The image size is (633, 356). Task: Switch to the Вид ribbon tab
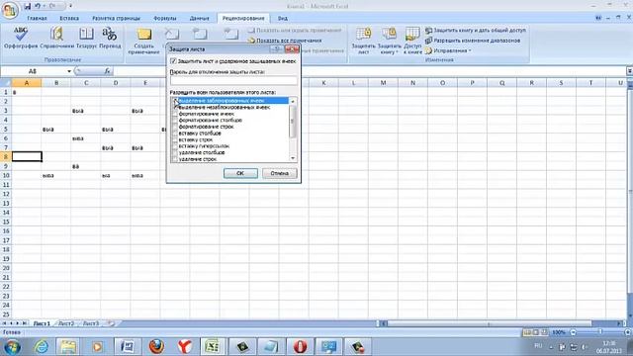(283, 18)
